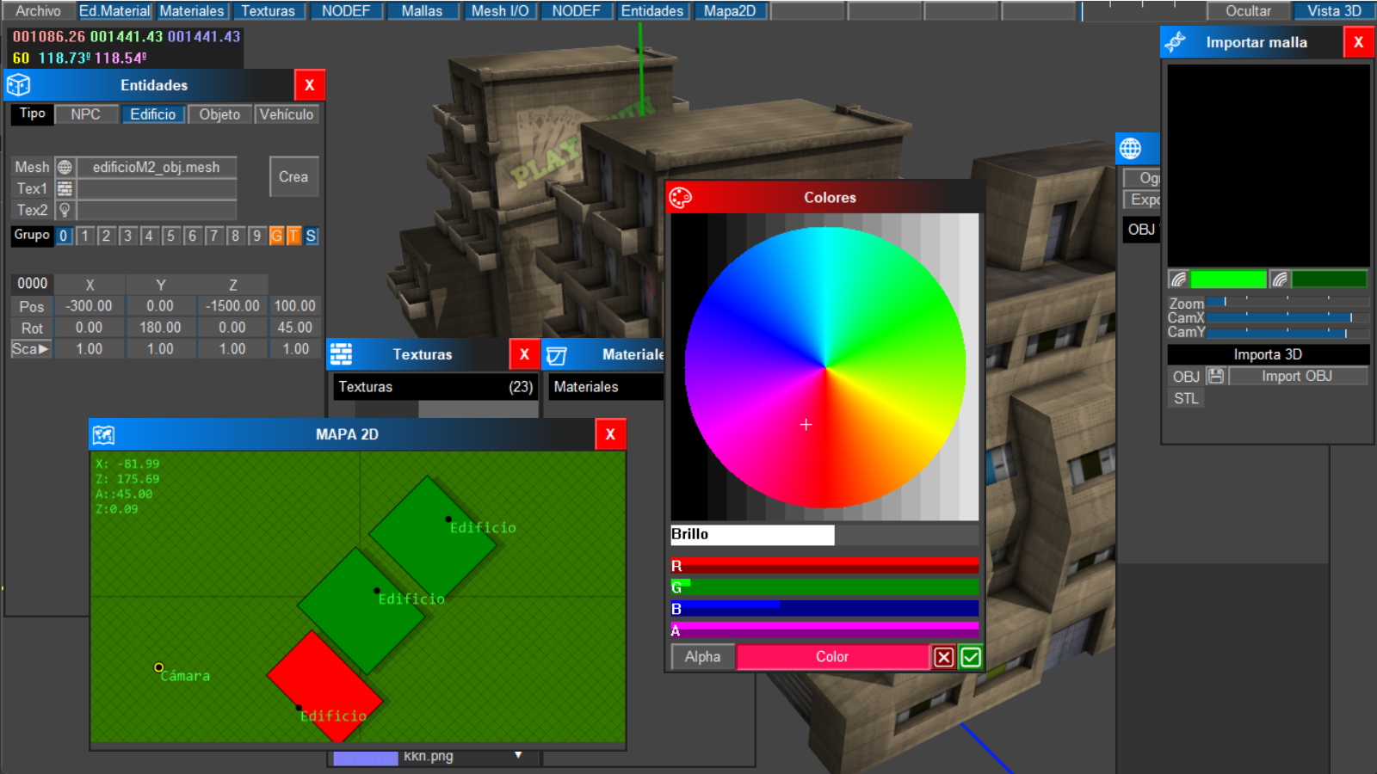Click the brick texture icon next to Tex1

[65, 188]
